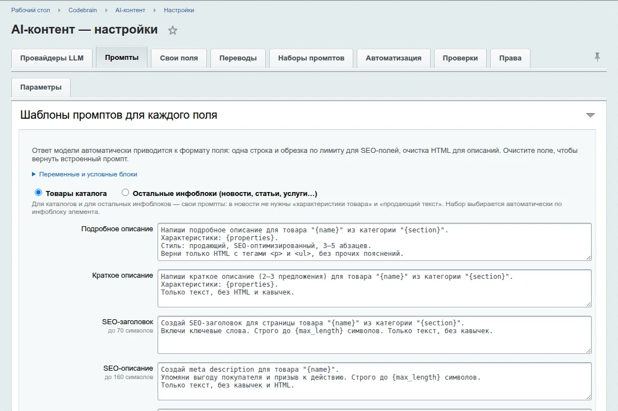Open the Переводы tab

(238, 58)
